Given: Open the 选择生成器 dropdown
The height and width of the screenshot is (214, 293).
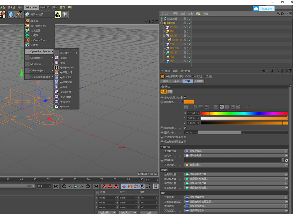Looking at the screenshot, I should [236, 151].
